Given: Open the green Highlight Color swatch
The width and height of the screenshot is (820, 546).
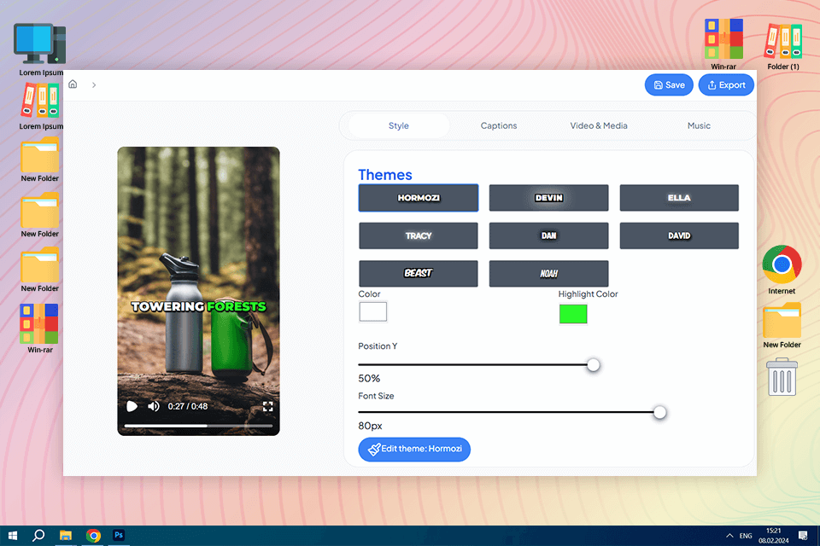Looking at the screenshot, I should pos(573,313).
